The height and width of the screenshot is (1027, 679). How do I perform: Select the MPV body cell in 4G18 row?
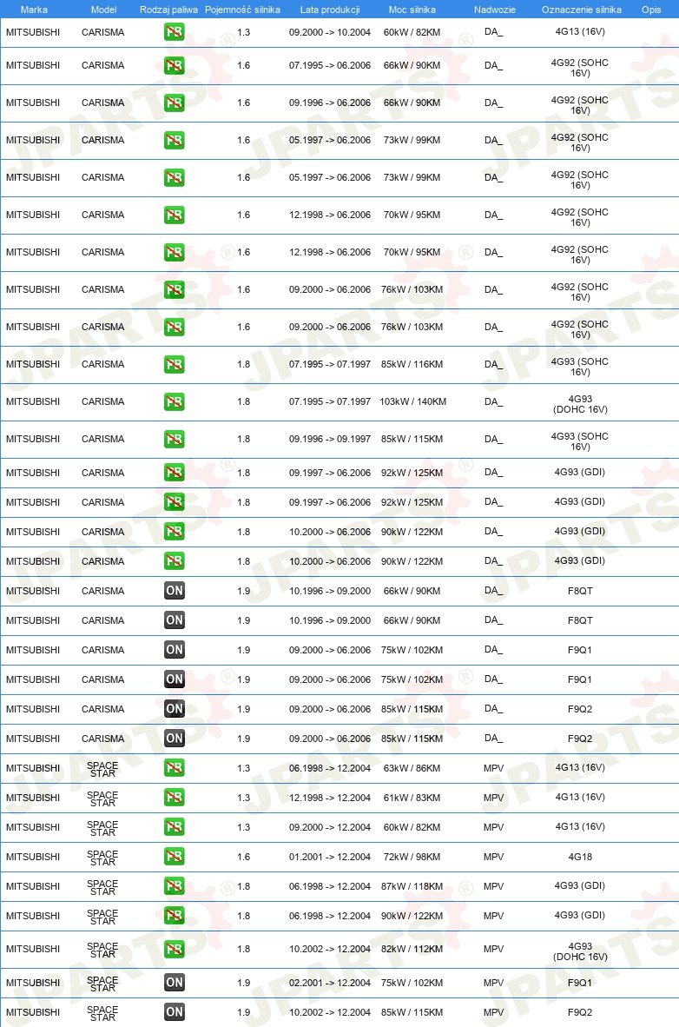click(494, 856)
